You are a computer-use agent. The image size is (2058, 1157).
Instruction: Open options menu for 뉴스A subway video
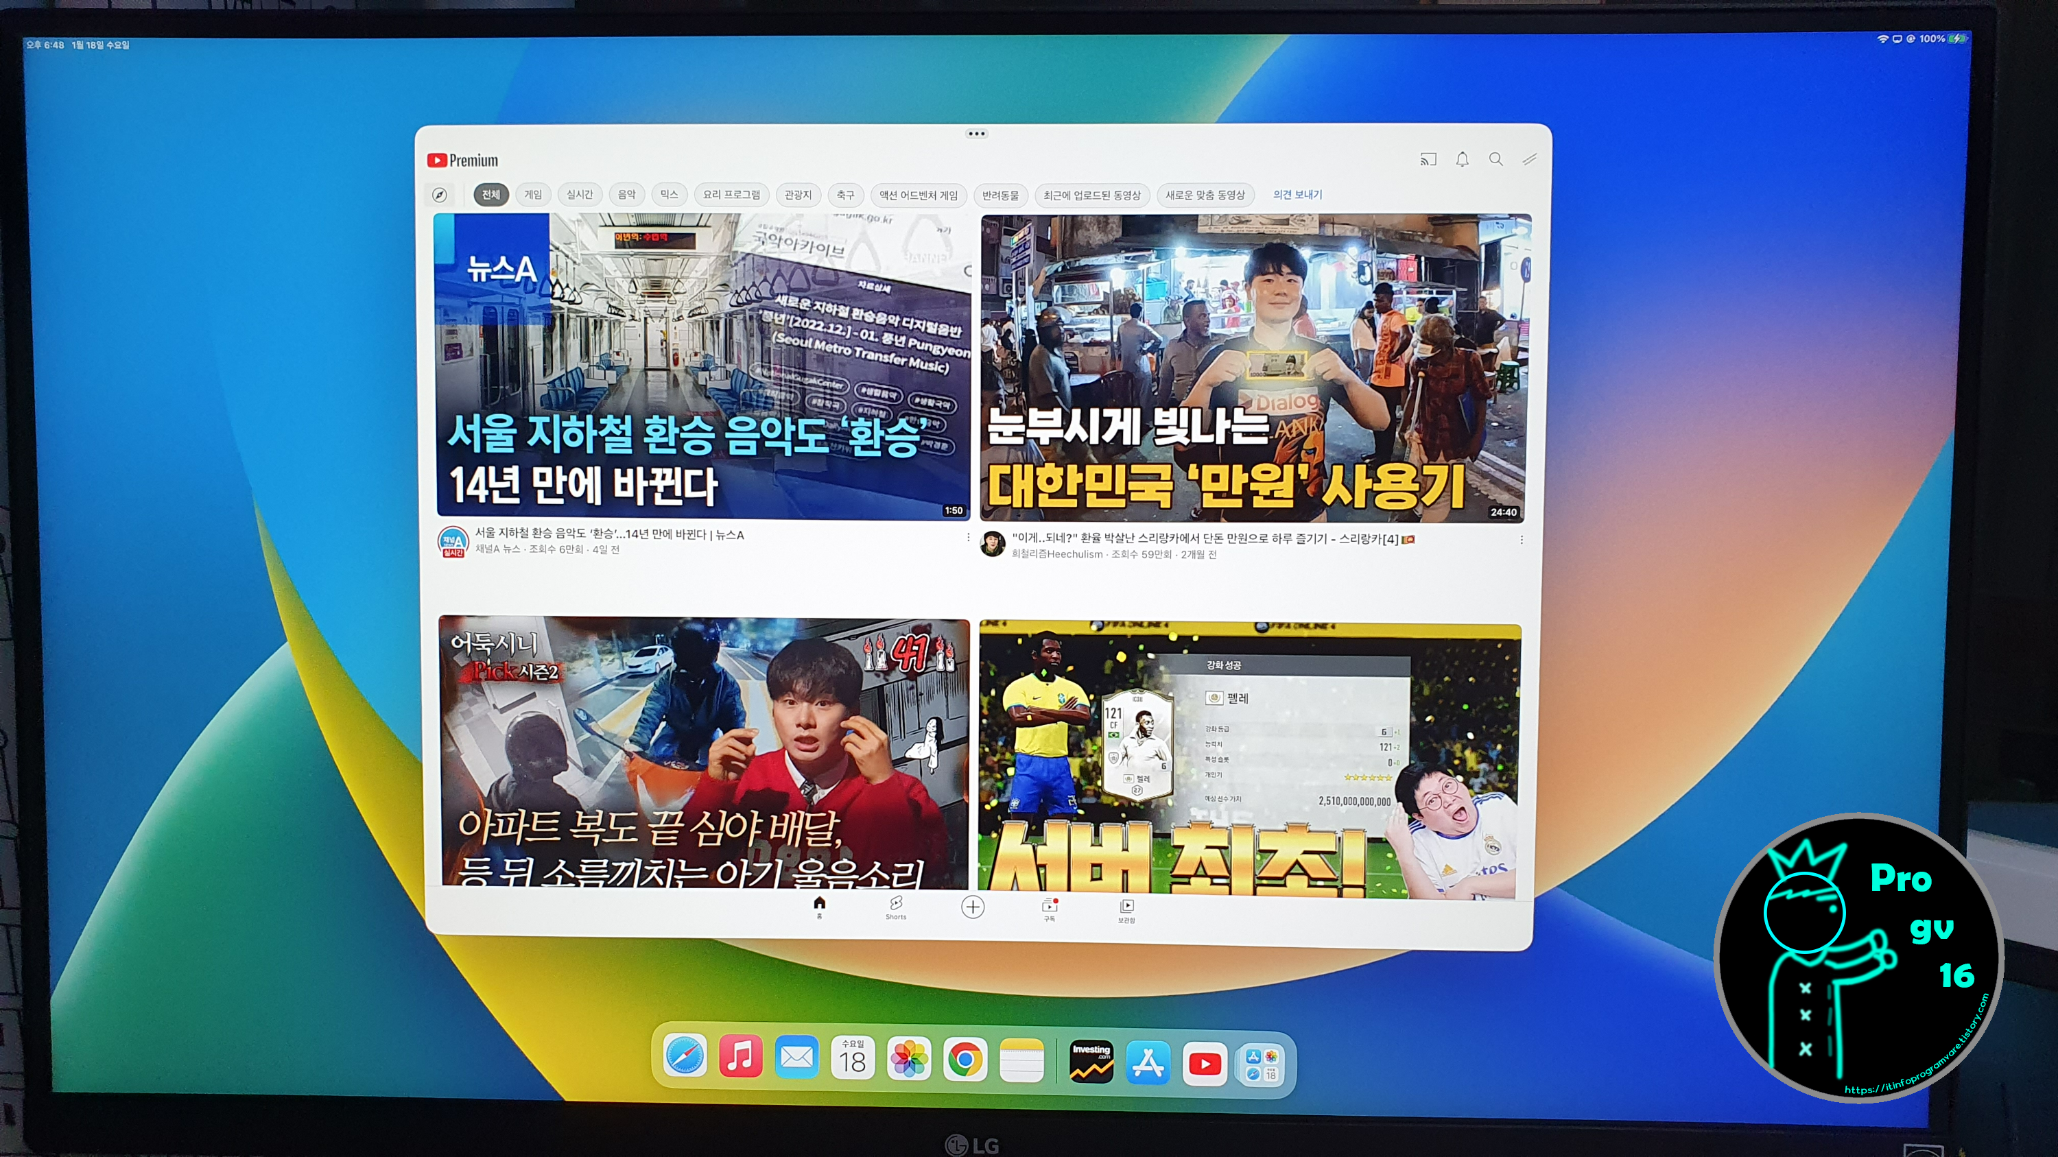tap(968, 538)
